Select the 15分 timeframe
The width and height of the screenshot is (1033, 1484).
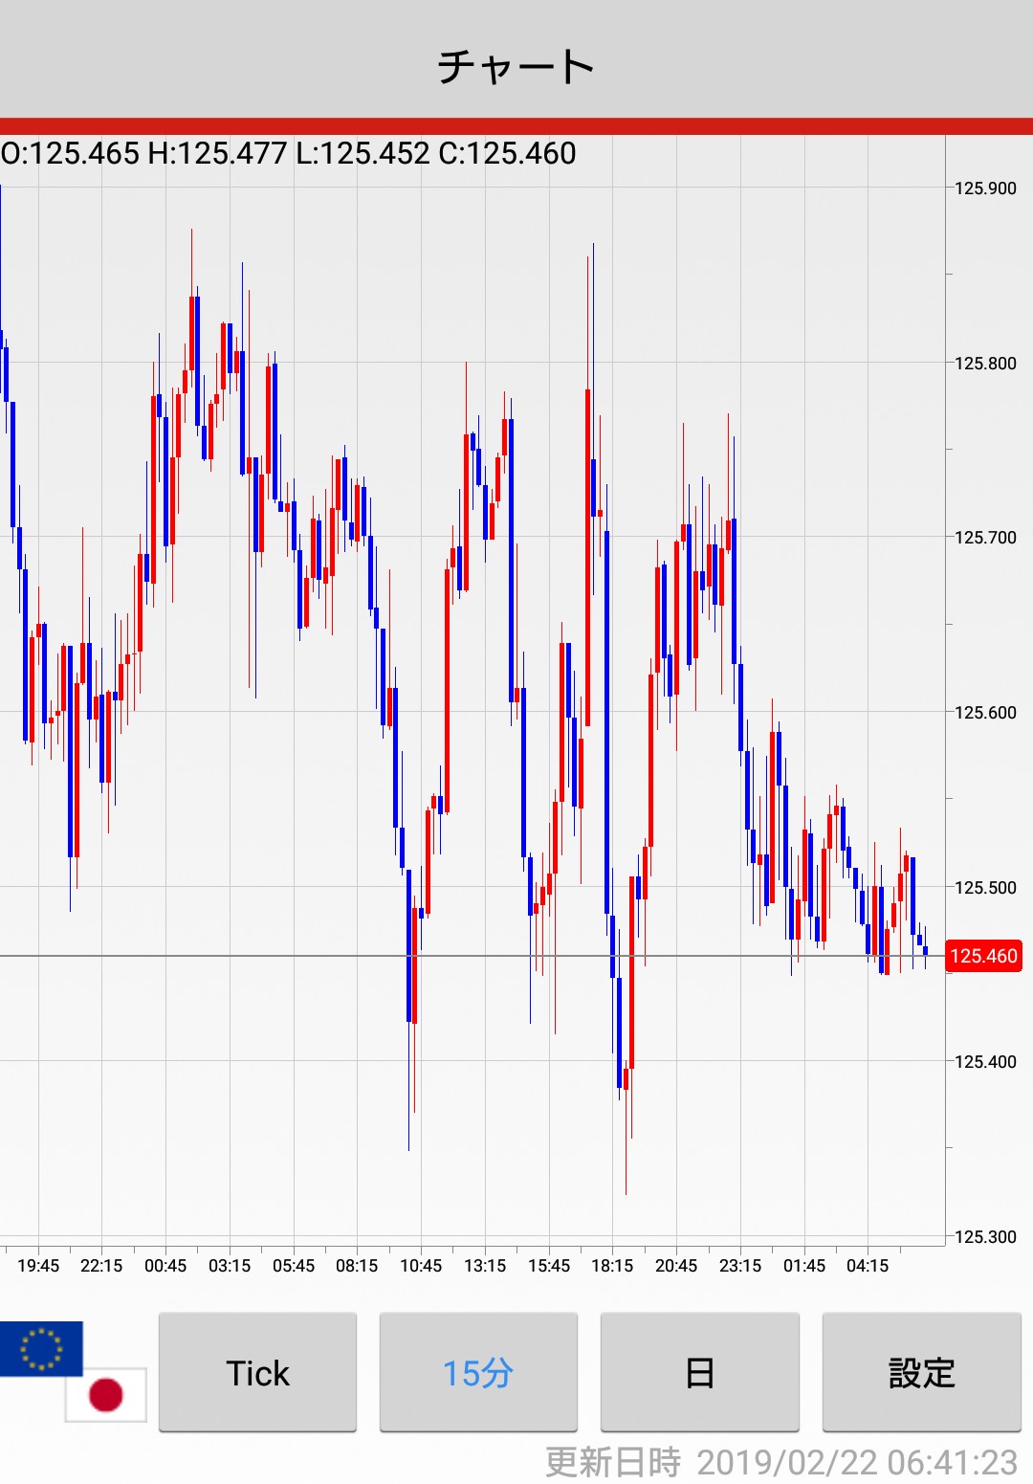click(478, 1373)
